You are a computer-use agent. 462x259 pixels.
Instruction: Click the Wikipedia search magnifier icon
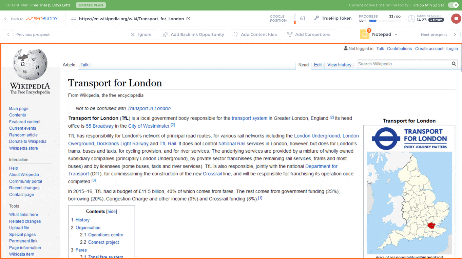coord(454,64)
